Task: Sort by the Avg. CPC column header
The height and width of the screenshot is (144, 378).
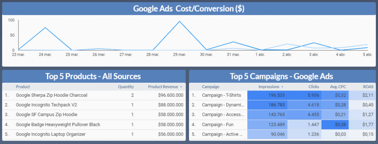Action: pos(338,87)
